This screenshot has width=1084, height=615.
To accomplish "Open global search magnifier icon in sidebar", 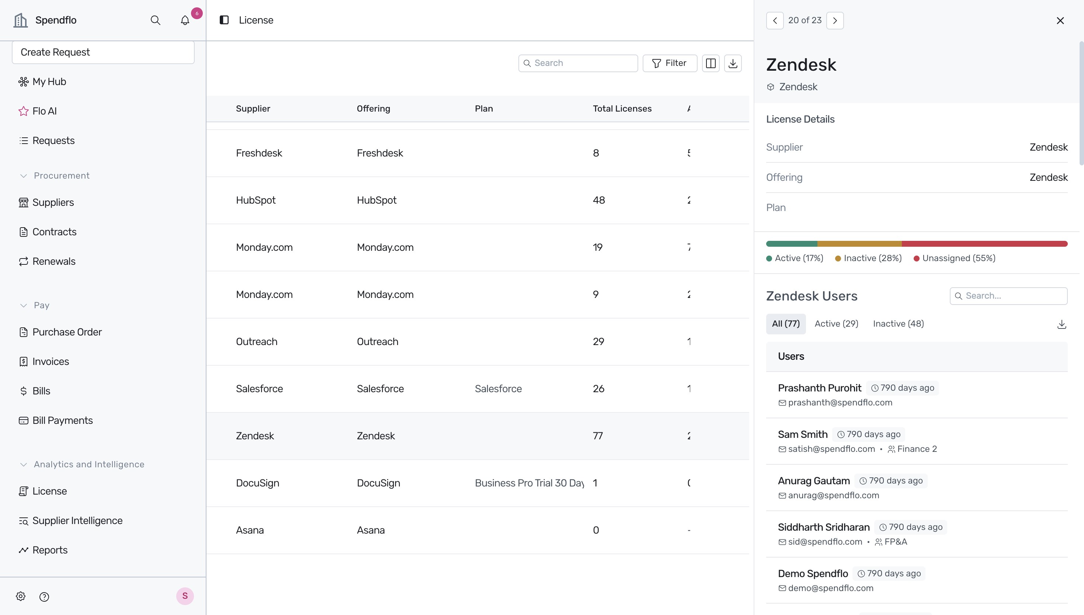I will [x=155, y=20].
